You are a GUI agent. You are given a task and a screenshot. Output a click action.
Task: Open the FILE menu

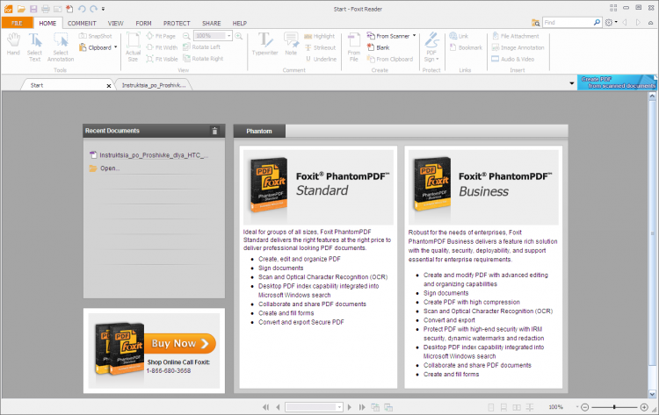pos(17,23)
